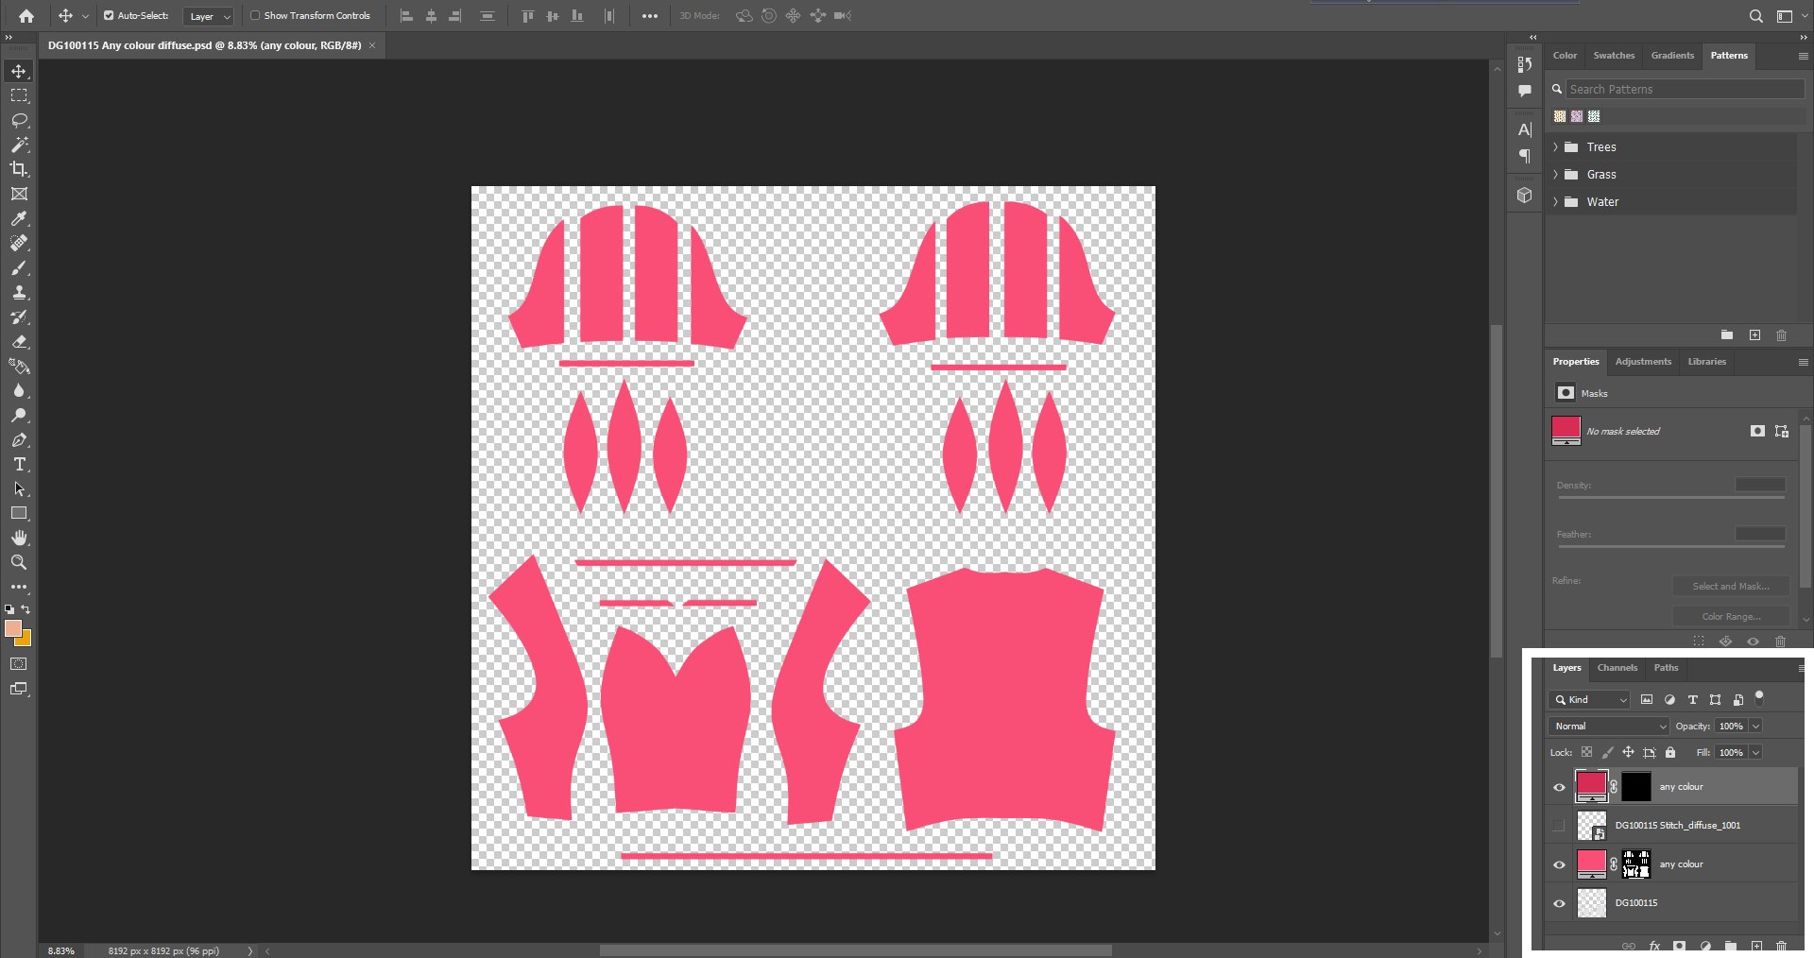Image resolution: width=1814 pixels, height=958 pixels.
Task: Select the Rectangle shape tool
Action: click(19, 513)
